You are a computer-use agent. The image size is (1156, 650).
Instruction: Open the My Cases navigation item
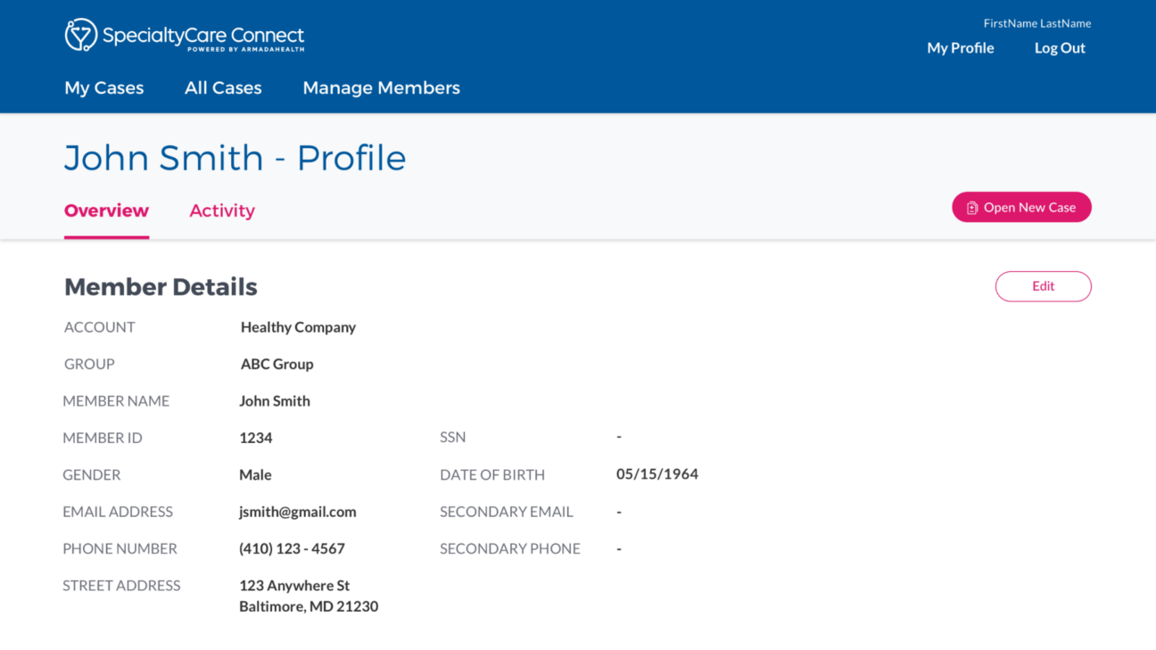pos(103,87)
